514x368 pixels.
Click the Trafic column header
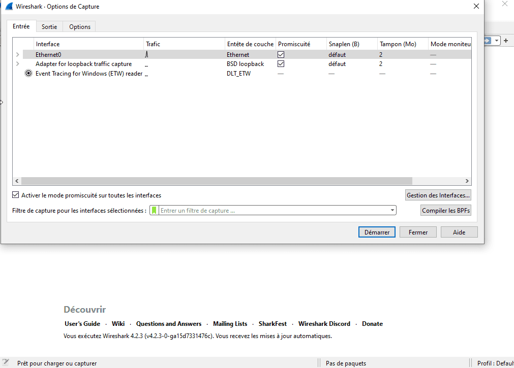(x=184, y=44)
